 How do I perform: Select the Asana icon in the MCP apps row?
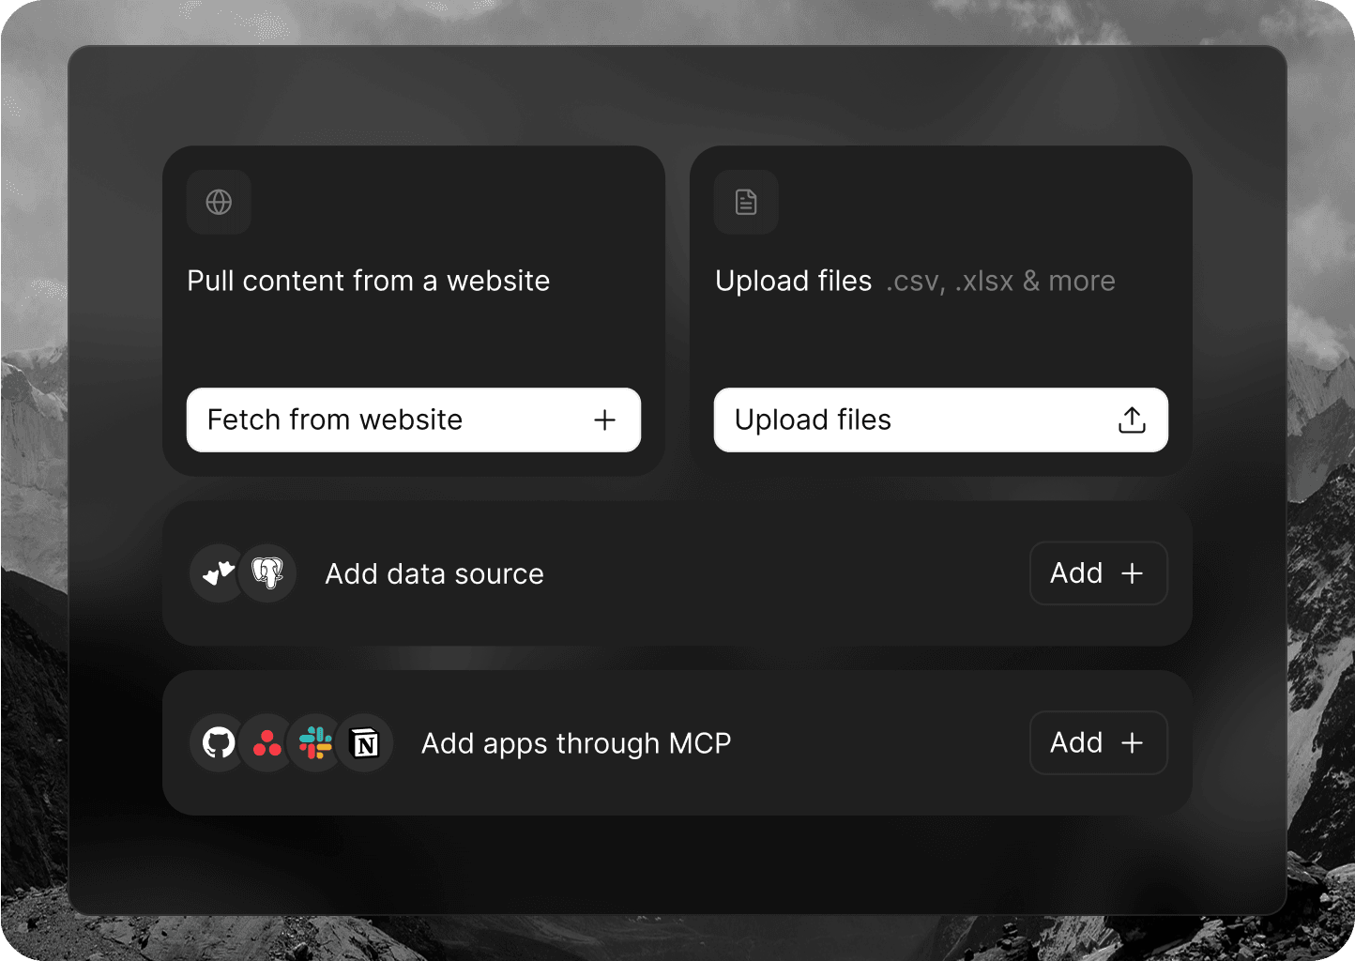point(266,742)
